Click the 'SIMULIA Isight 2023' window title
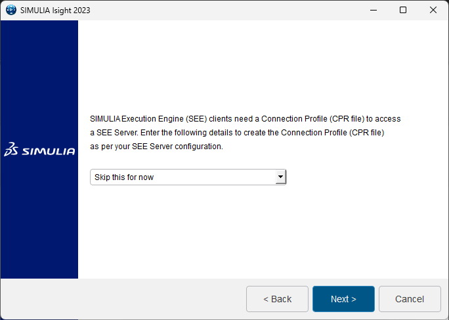 click(55, 11)
